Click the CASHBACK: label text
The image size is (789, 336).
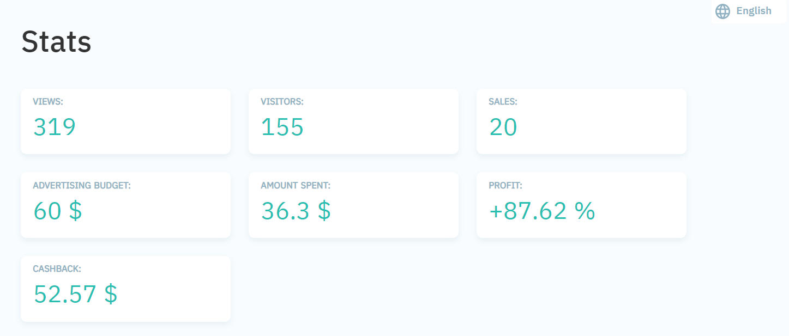[57, 269]
